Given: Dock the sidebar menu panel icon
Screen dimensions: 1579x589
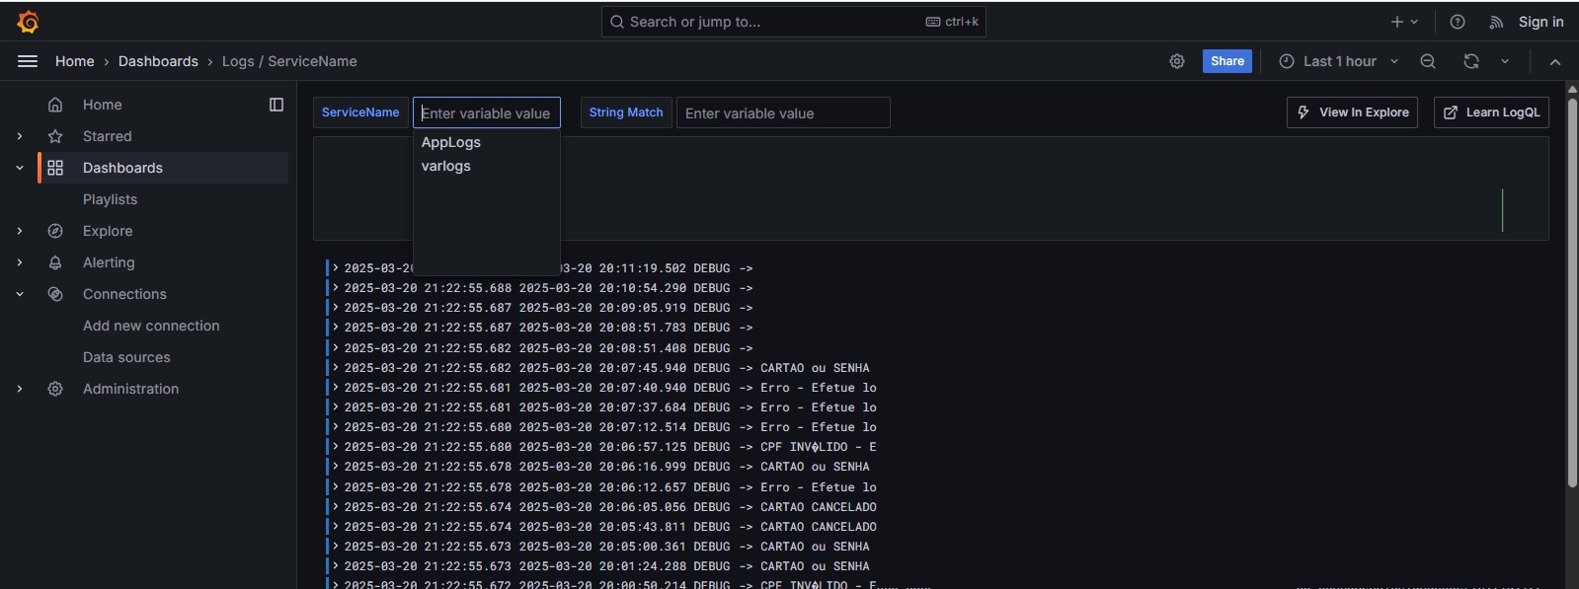Looking at the screenshot, I should click(x=276, y=105).
